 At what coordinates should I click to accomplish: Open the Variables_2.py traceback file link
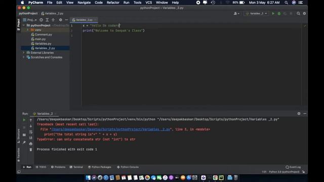(x=110, y=129)
